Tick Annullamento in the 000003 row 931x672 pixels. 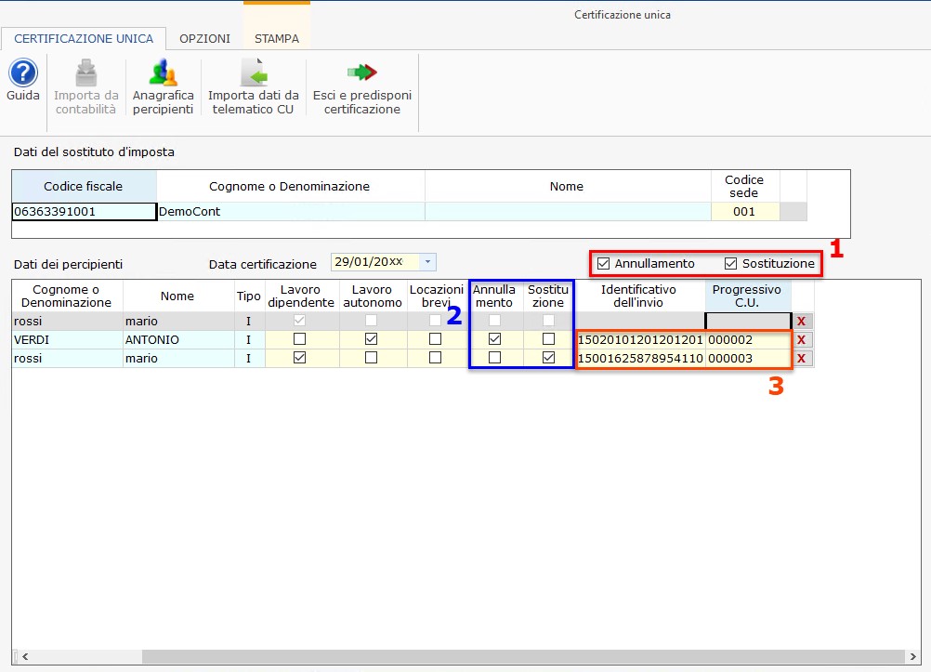494,358
